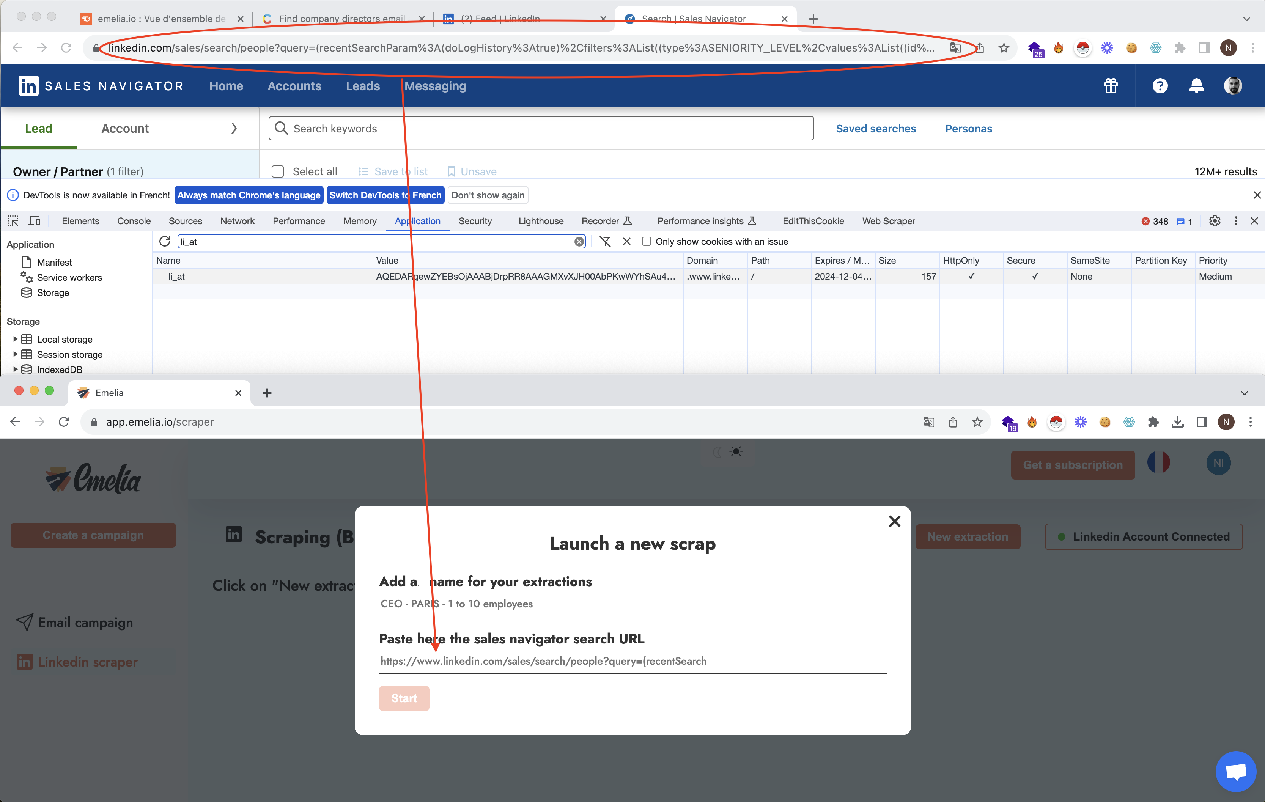Open Email campaign in Emelia sidebar

click(x=75, y=623)
